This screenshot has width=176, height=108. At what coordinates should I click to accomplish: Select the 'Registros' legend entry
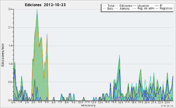pos(166,8)
